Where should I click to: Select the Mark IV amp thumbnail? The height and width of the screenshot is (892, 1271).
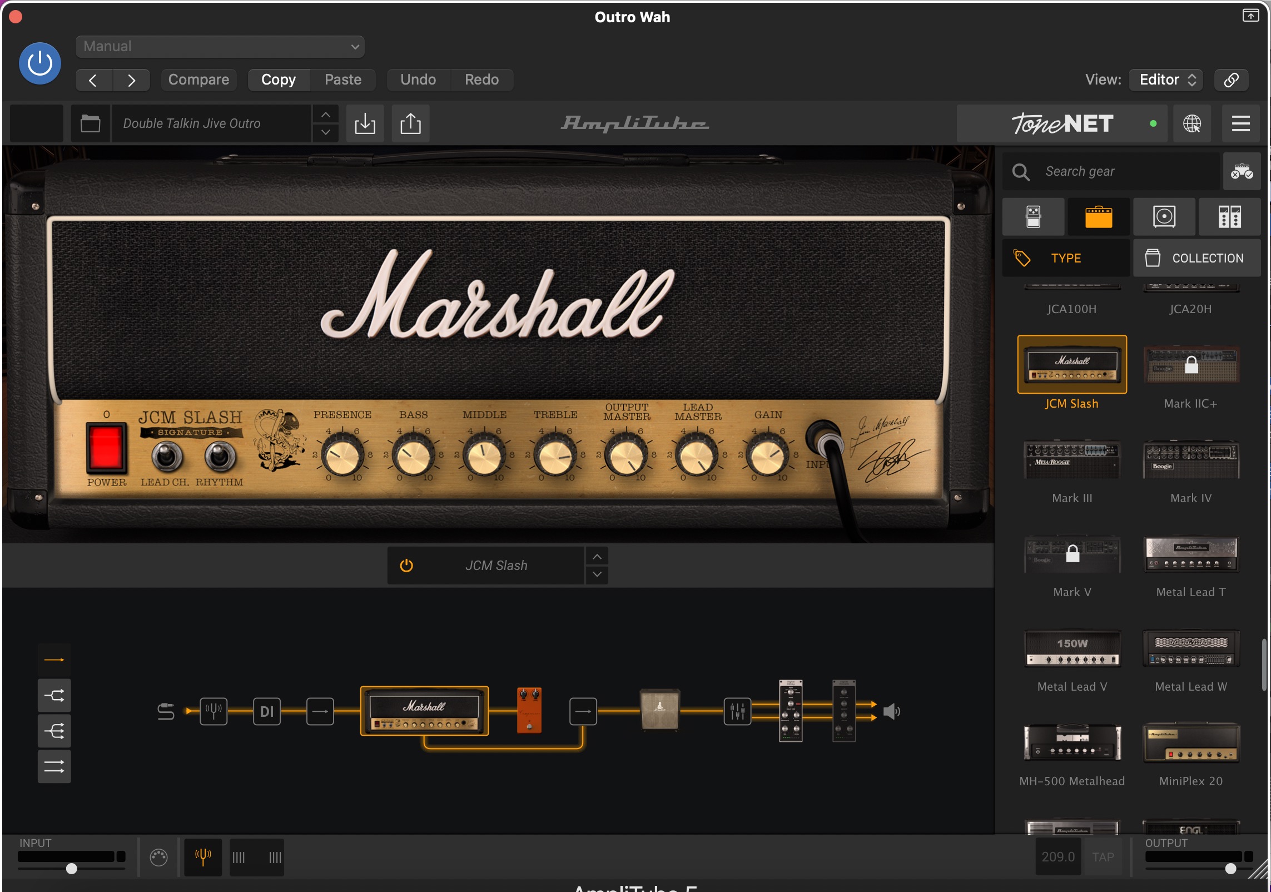(1190, 459)
